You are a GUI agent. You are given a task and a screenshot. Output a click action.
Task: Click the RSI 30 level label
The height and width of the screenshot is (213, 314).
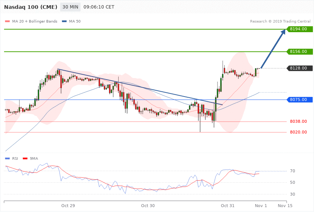click(x=293, y=194)
